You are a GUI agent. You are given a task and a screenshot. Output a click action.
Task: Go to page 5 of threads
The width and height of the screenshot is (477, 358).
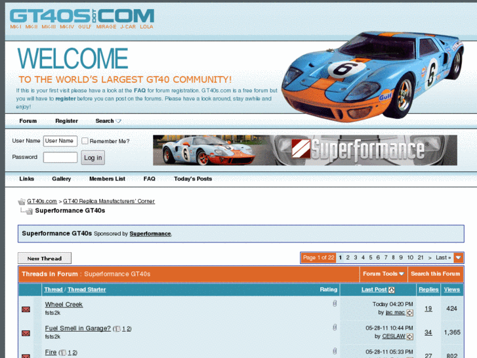(371, 257)
